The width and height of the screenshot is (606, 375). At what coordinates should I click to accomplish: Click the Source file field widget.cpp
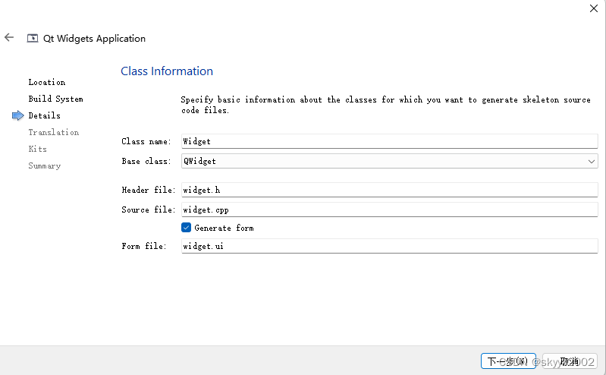point(390,210)
